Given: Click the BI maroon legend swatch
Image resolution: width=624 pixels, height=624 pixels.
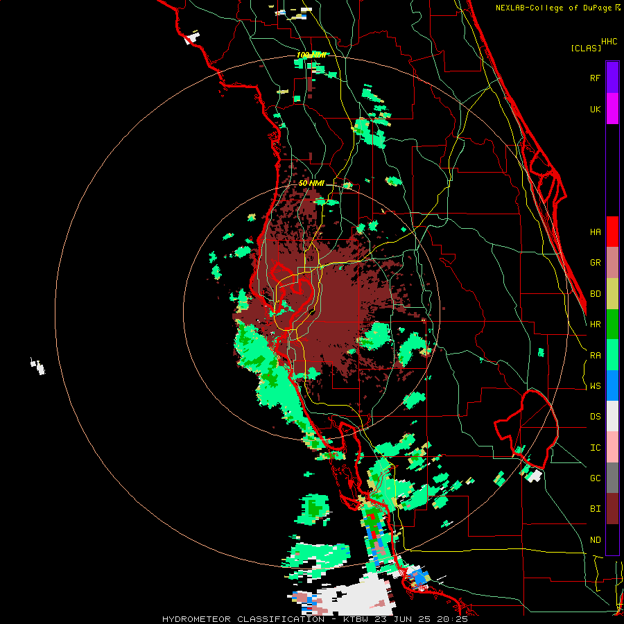Looking at the screenshot, I should tap(612, 509).
